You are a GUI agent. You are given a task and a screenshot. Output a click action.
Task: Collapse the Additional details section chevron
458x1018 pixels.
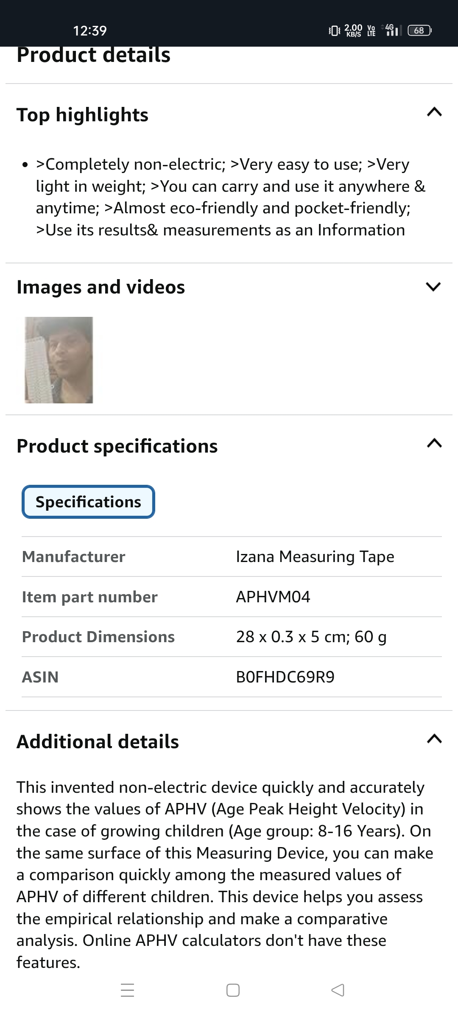pos(434,739)
